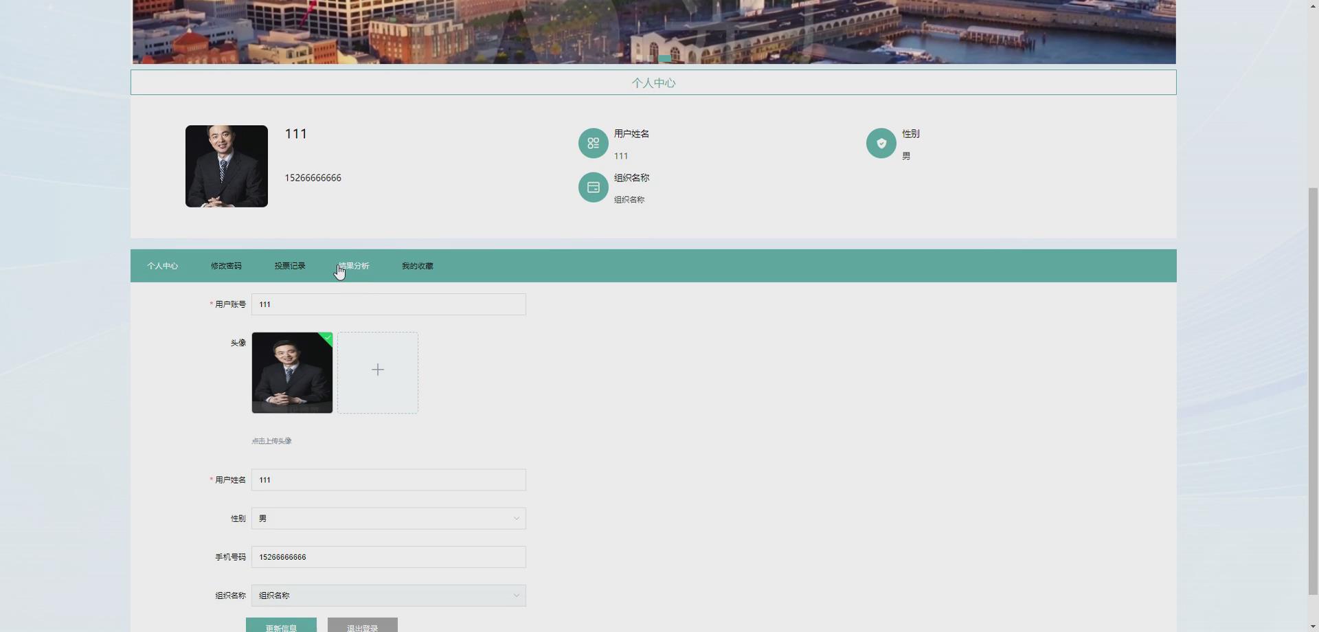Click the 组织名称 card icon
The image size is (1319, 632).
click(593, 187)
